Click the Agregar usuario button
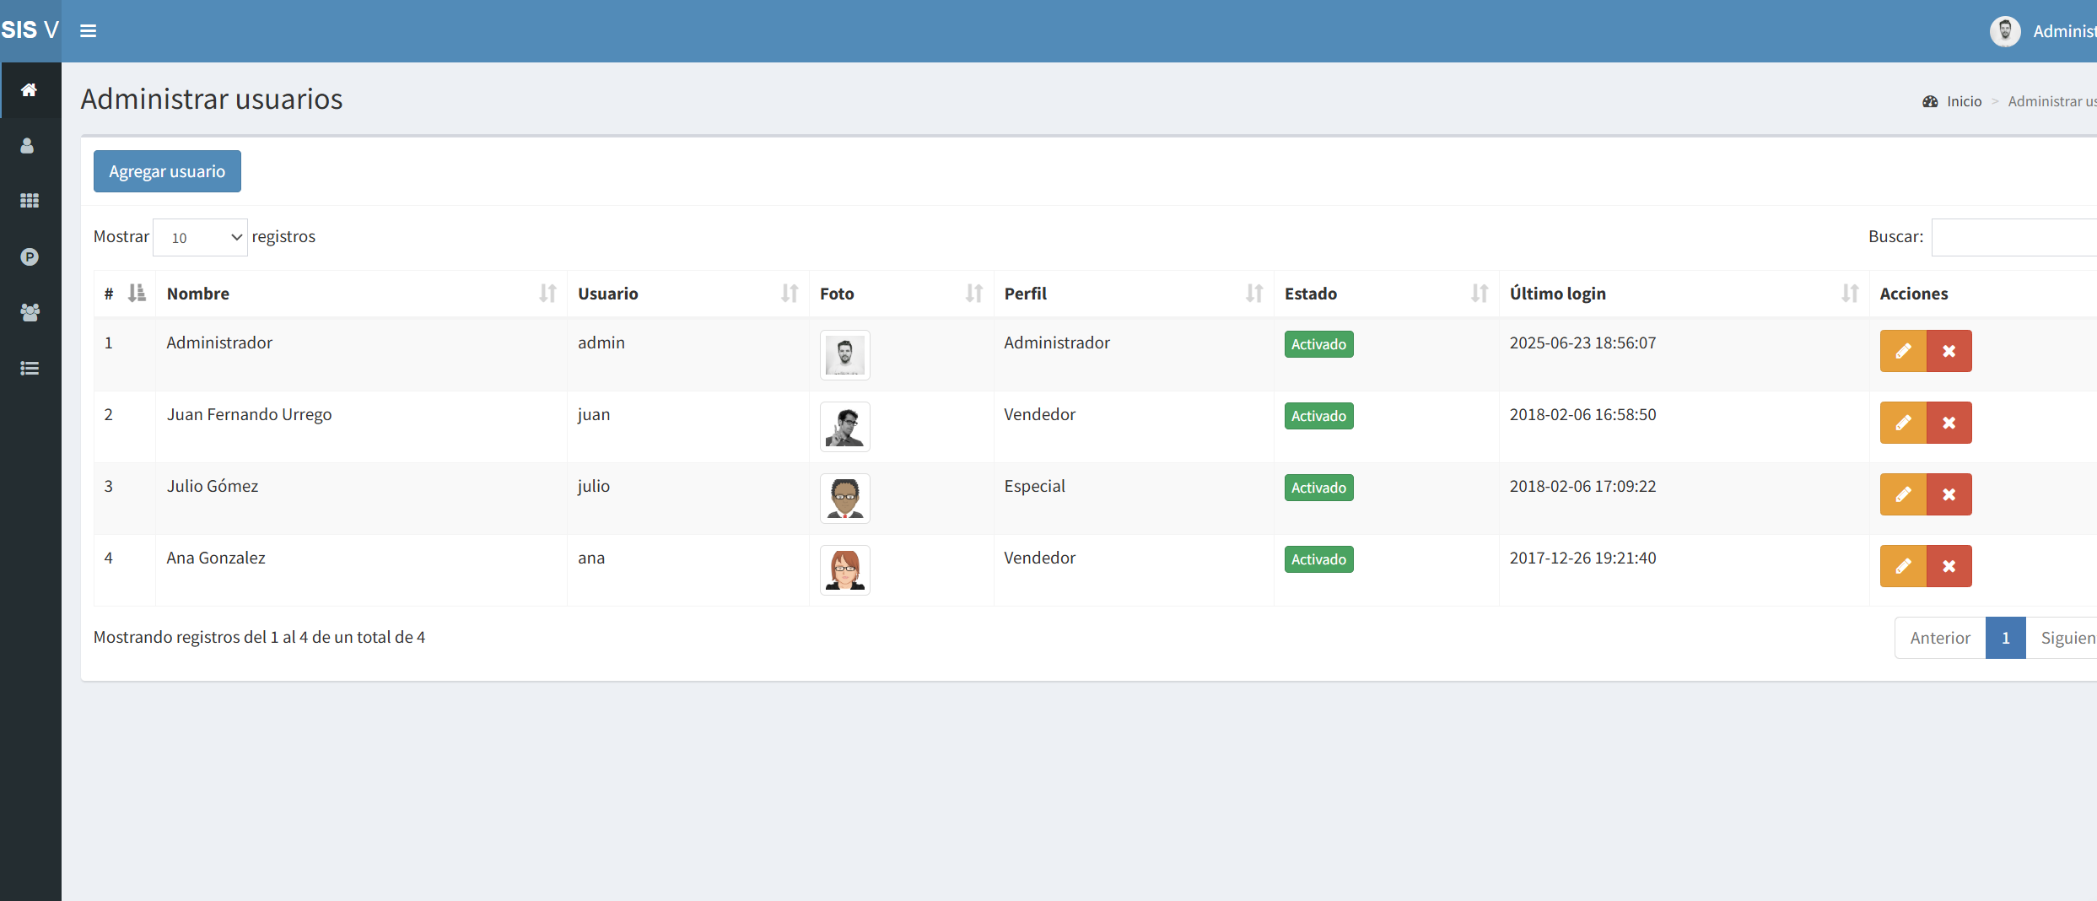 [x=167, y=171]
